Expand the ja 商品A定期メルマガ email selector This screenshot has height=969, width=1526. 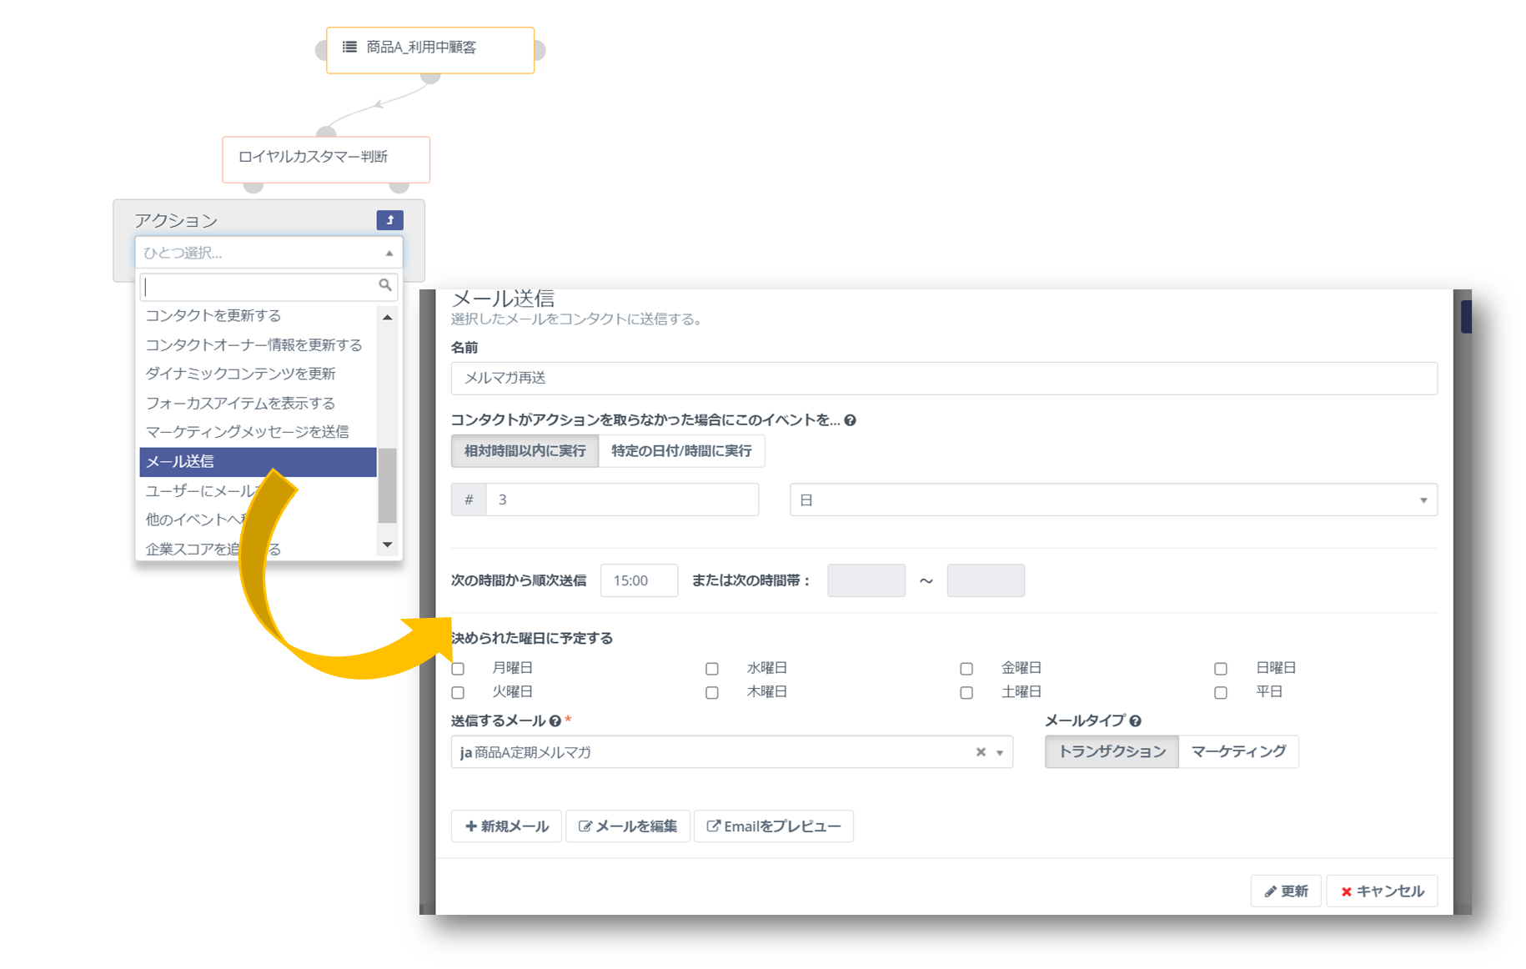[1000, 752]
